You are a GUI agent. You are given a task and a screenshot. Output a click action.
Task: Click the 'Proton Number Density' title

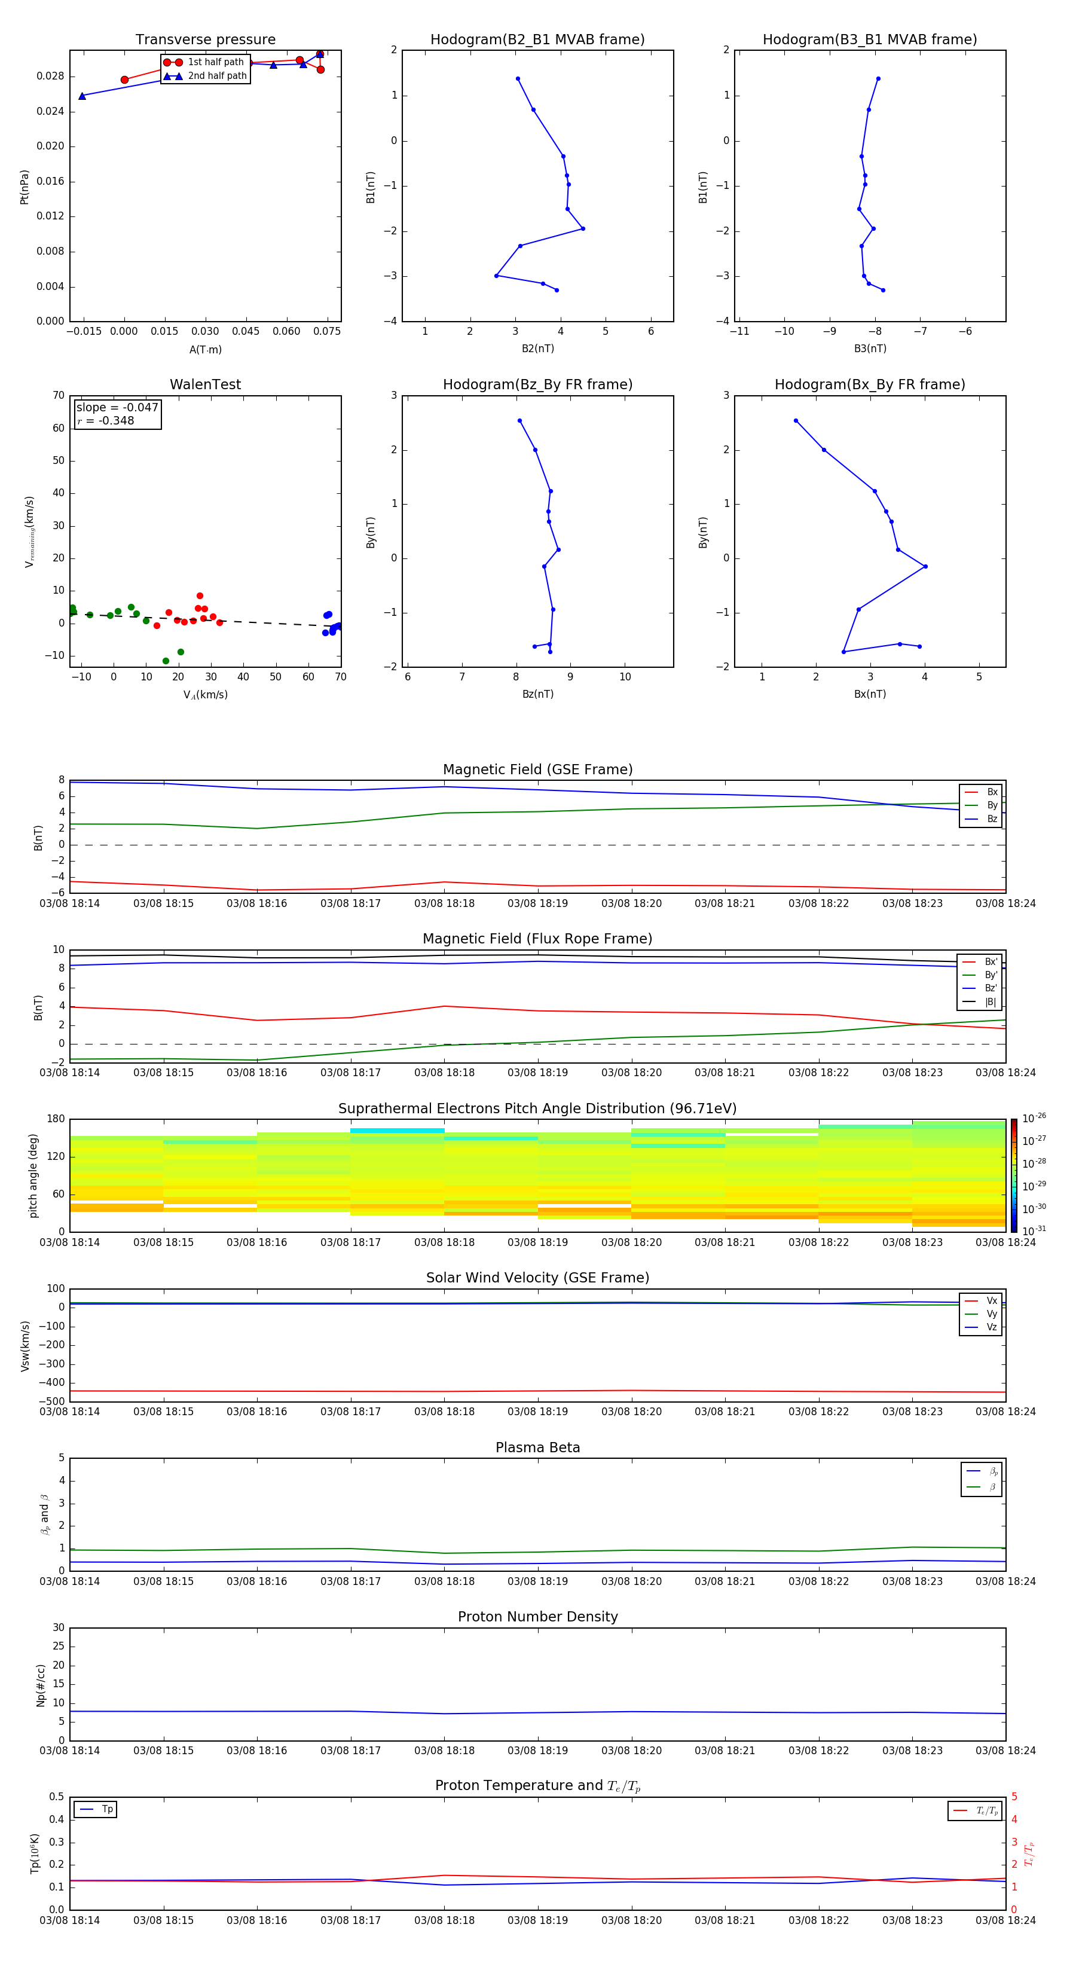click(537, 1617)
